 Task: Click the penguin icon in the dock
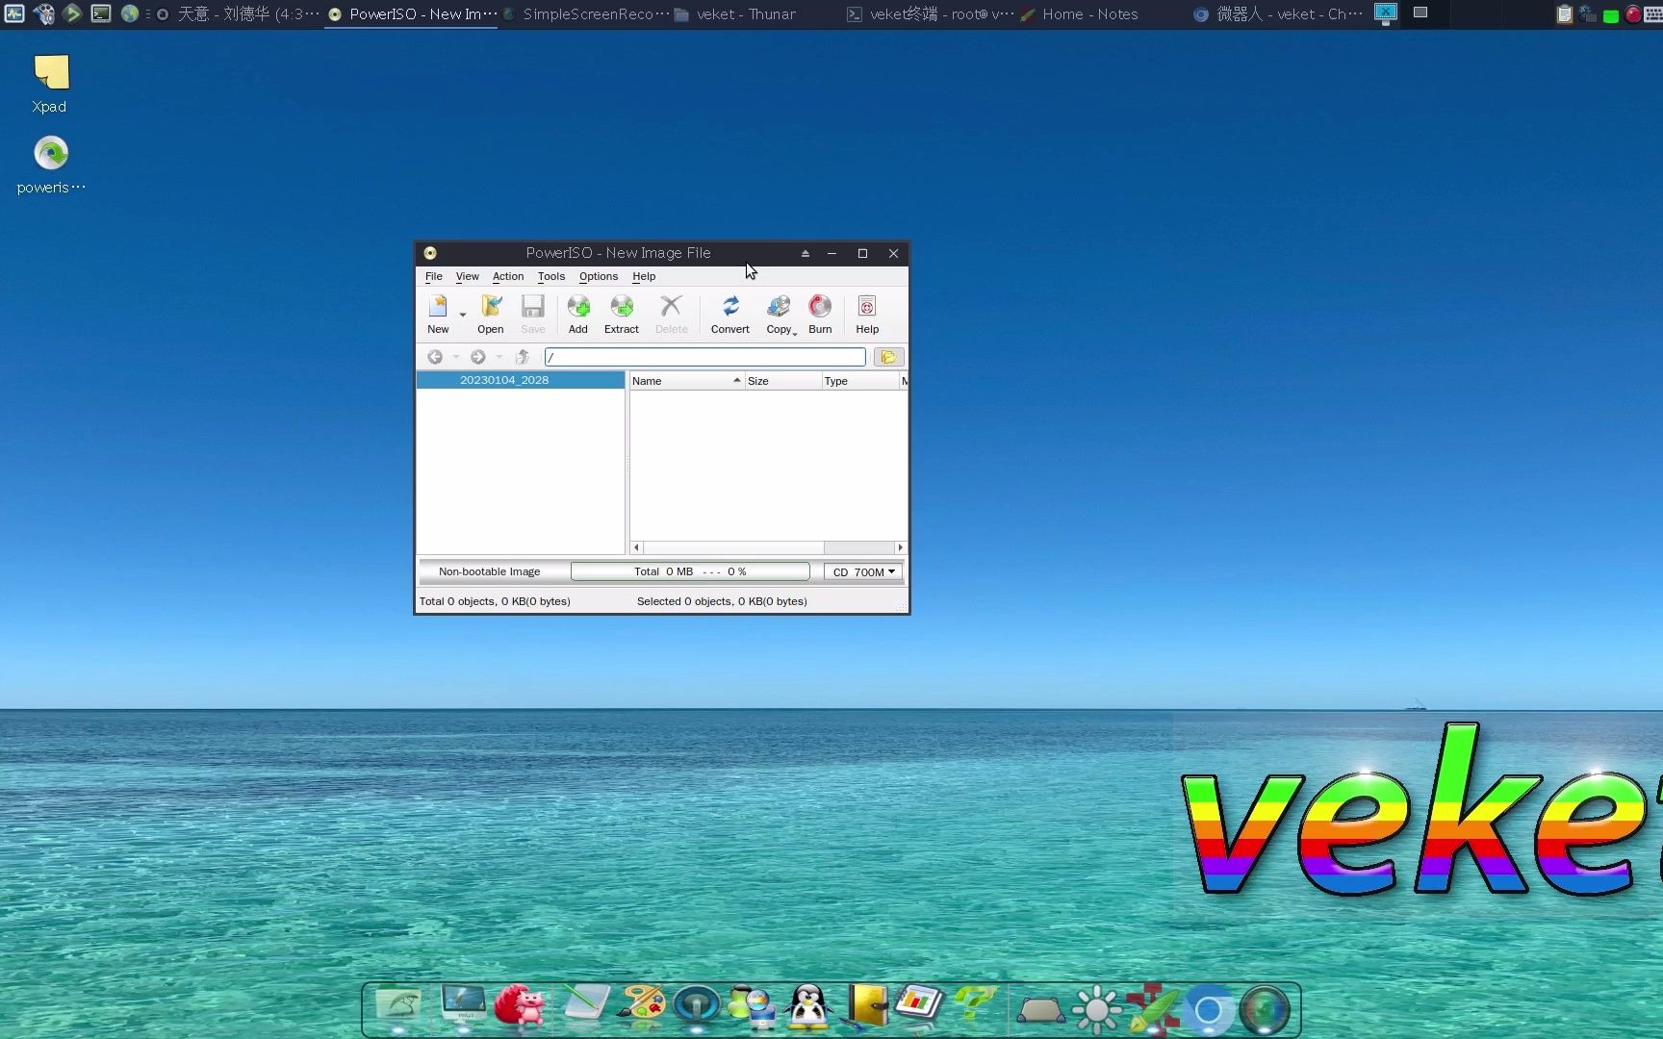click(808, 1008)
